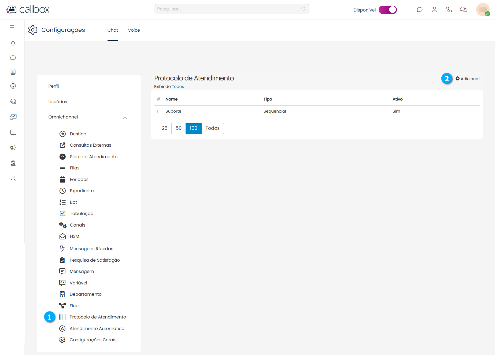Click the notifications bell icon in sidebar
This screenshot has height=363, width=495.
[x=13, y=43]
